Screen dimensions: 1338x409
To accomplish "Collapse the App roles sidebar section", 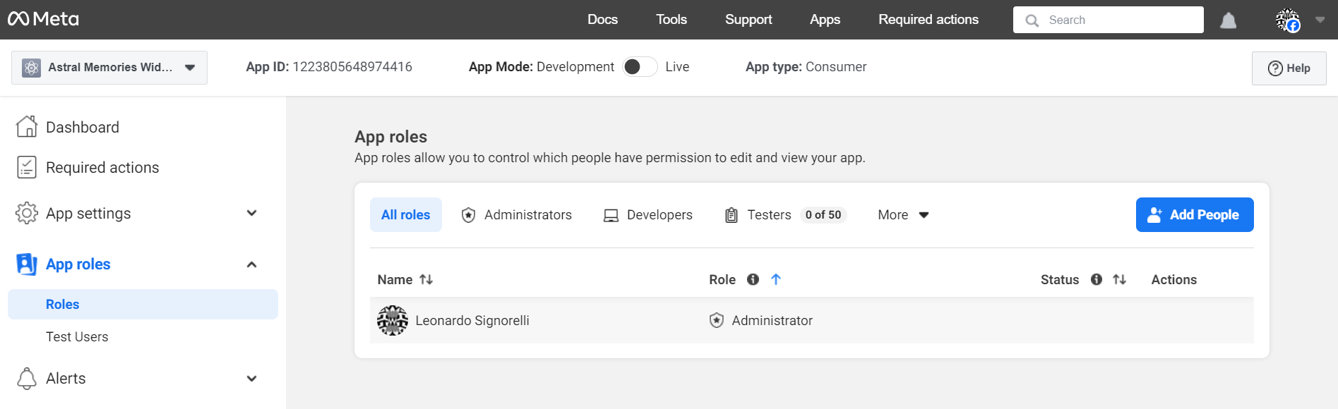I will pyautogui.click(x=251, y=264).
